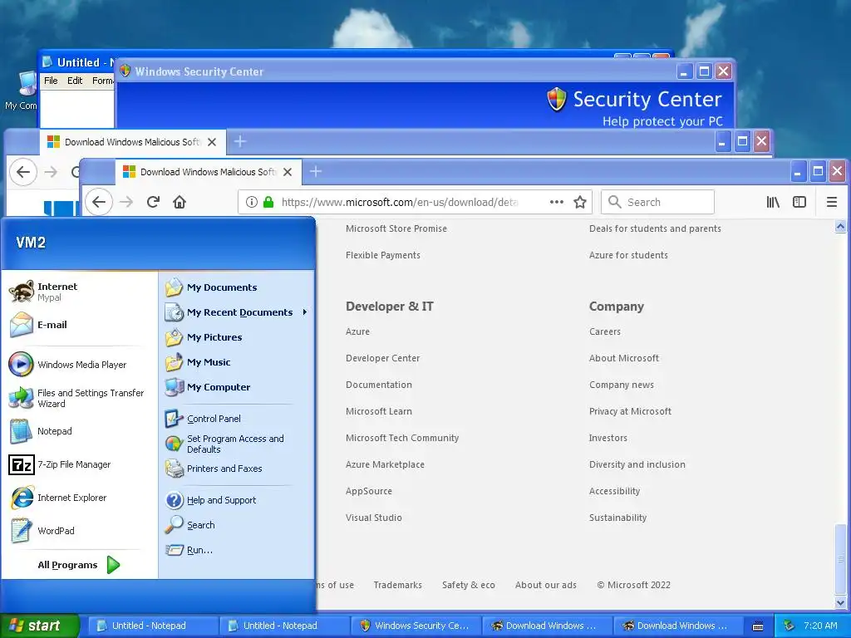This screenshot has height=638, width=851.
Task: Open Privacy at Microsoft link
Action: (x=630, y=411)
